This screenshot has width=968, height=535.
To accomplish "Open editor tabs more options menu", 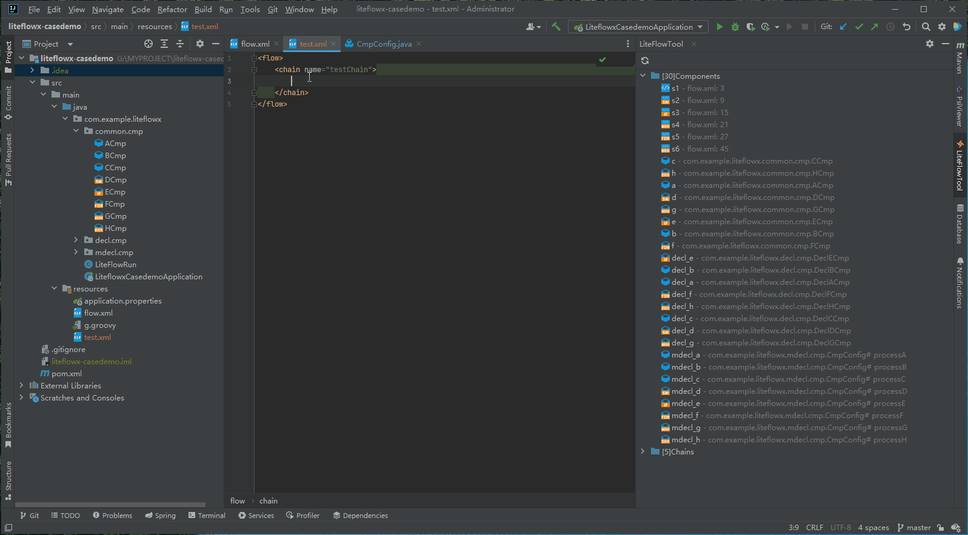I will point(628,44).
